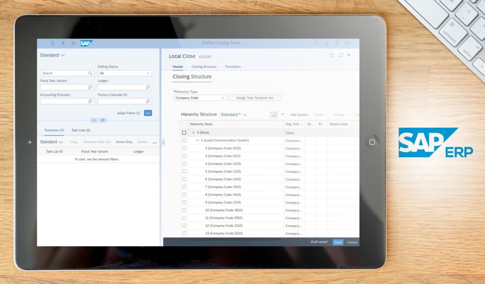The width and height of the screenshot is (485, 284).
Task: Check the select-all checkbox in the hierarchy header
Action: pos(184,124)
